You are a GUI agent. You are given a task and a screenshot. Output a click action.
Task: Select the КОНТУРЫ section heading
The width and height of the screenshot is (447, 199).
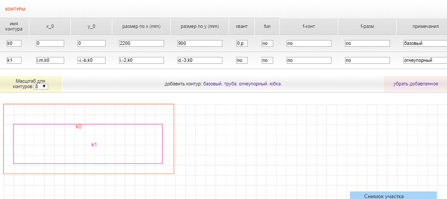click(x=15, y=9)
